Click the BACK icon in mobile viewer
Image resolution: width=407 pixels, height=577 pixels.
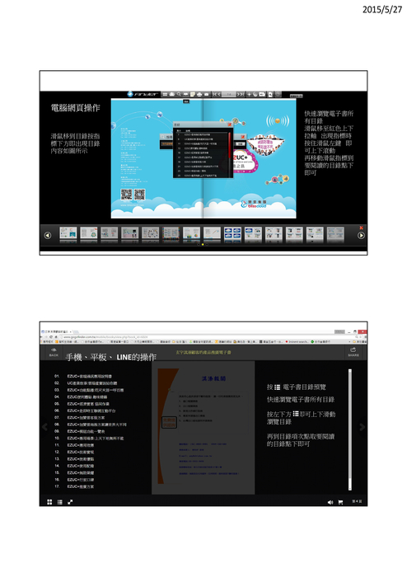click(54, 352)
